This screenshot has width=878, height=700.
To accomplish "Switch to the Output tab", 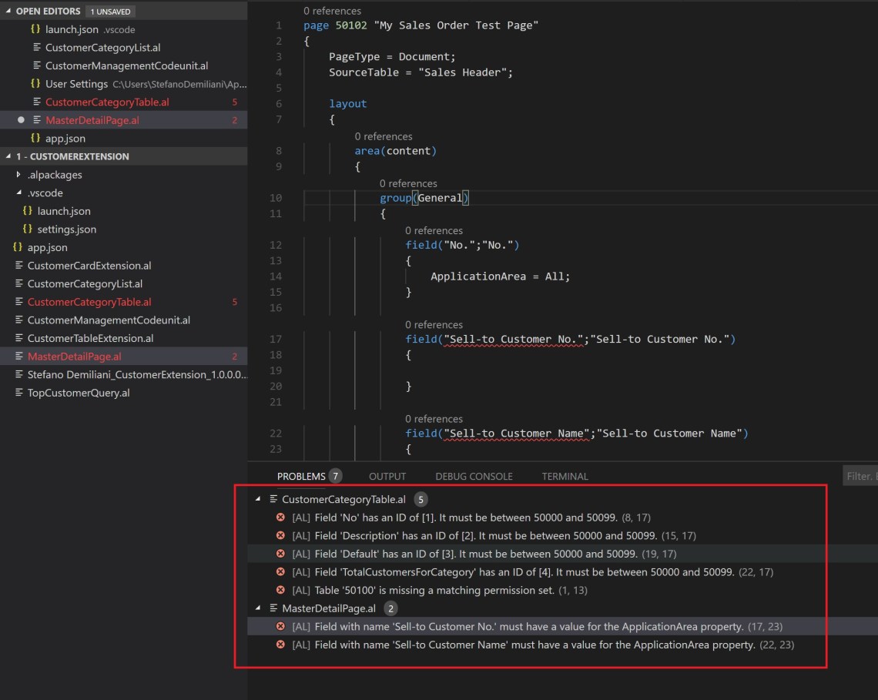I will point(387,477).
